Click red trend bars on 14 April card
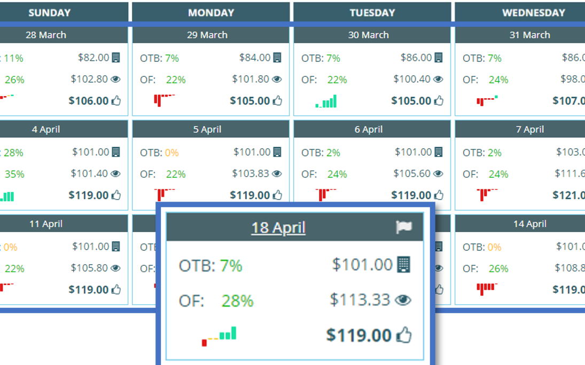Viewport: 585px width, 365px height. click(x=486, y=289)
